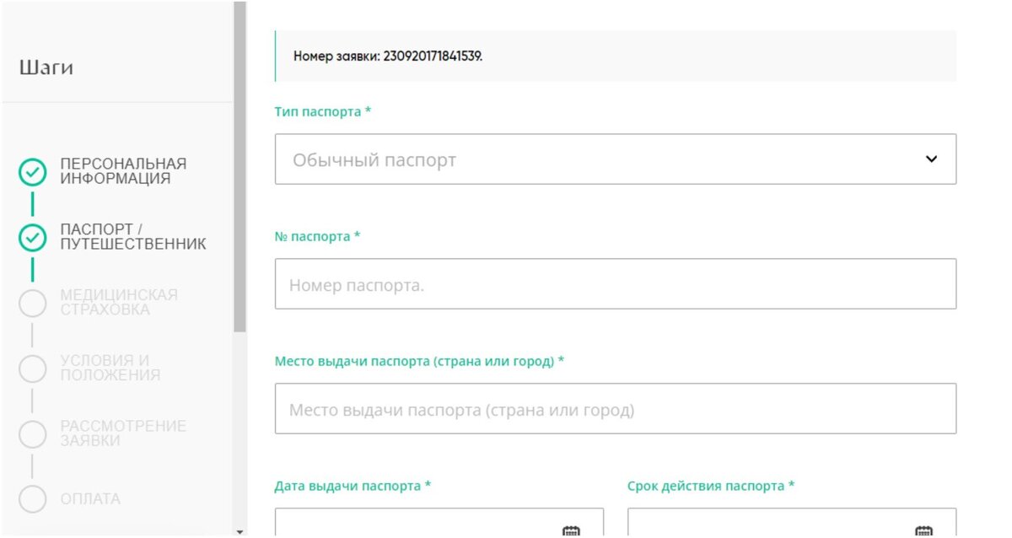Click the checkmark icon next to ПАСПОРТ / ПУТЕШЕСТВЕННИК
Screen dimensions: 1012x538
32,237
